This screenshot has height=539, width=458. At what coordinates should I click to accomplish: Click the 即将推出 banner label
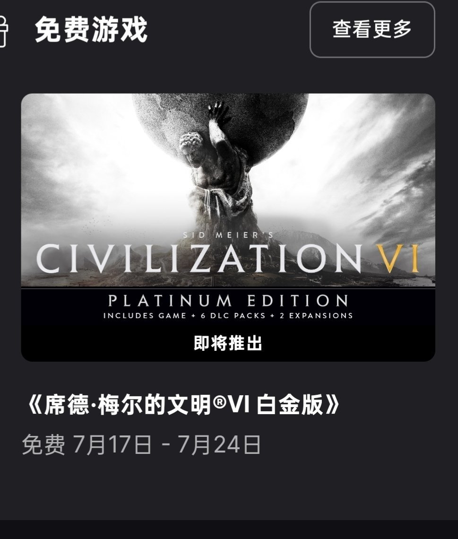228,343
